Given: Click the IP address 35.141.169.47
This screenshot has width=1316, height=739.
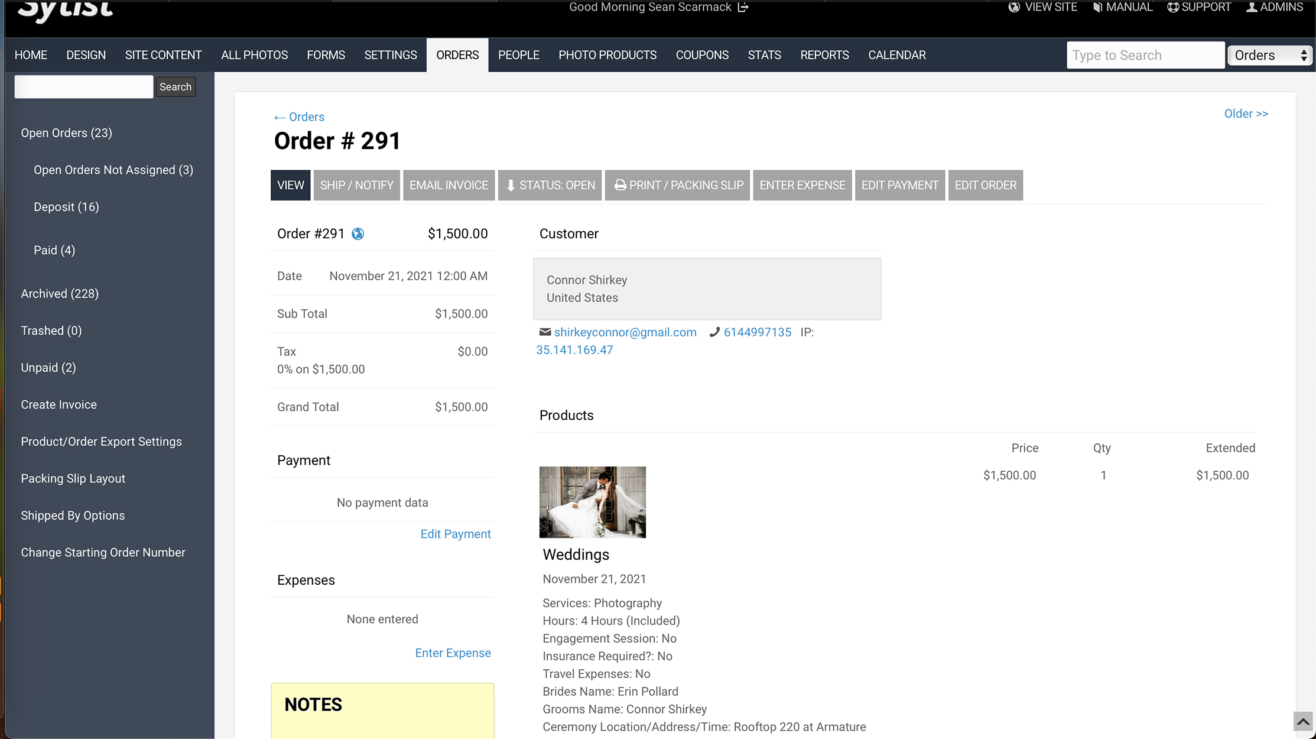Looking at the screenshot, I should click(x=574, y=350).
